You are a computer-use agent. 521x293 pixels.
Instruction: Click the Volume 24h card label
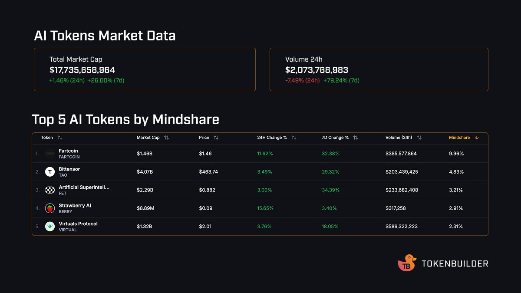[304, 59]
